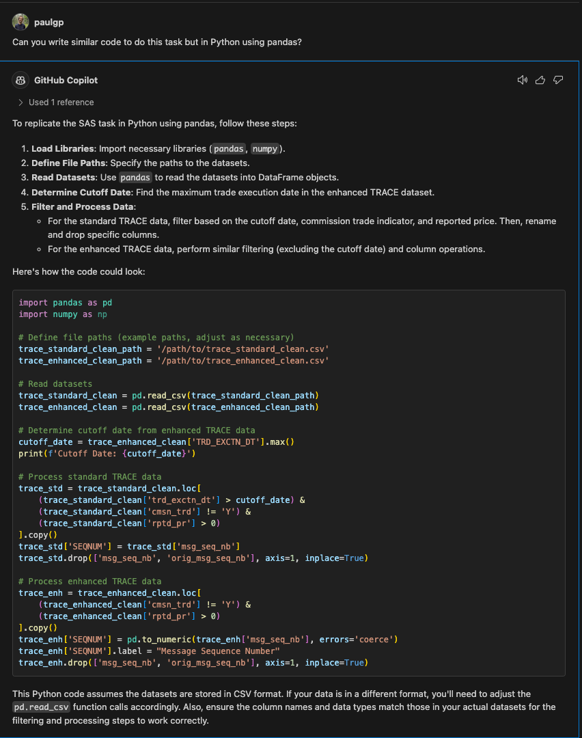Image resolution: width=582 pixels, height=738 pixels.
Task: Click the 'Load Libraries' step heading
Action: [x=63, y=149]
